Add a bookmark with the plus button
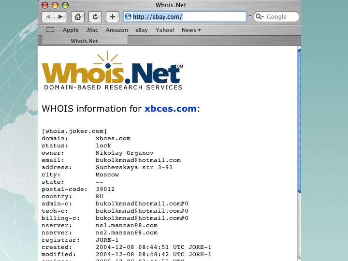Image resolution: width=348 pixels, height=261 pixels. tap(113, 16)
